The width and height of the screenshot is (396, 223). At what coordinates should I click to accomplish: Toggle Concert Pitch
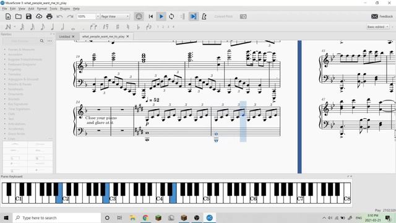[x=223, y=17]
